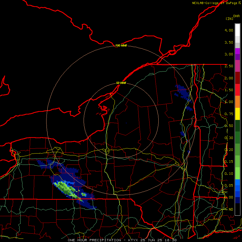Click the 18:30 timestamp in the caption
This screenshot has width=242, height=242.
[171, 240]
